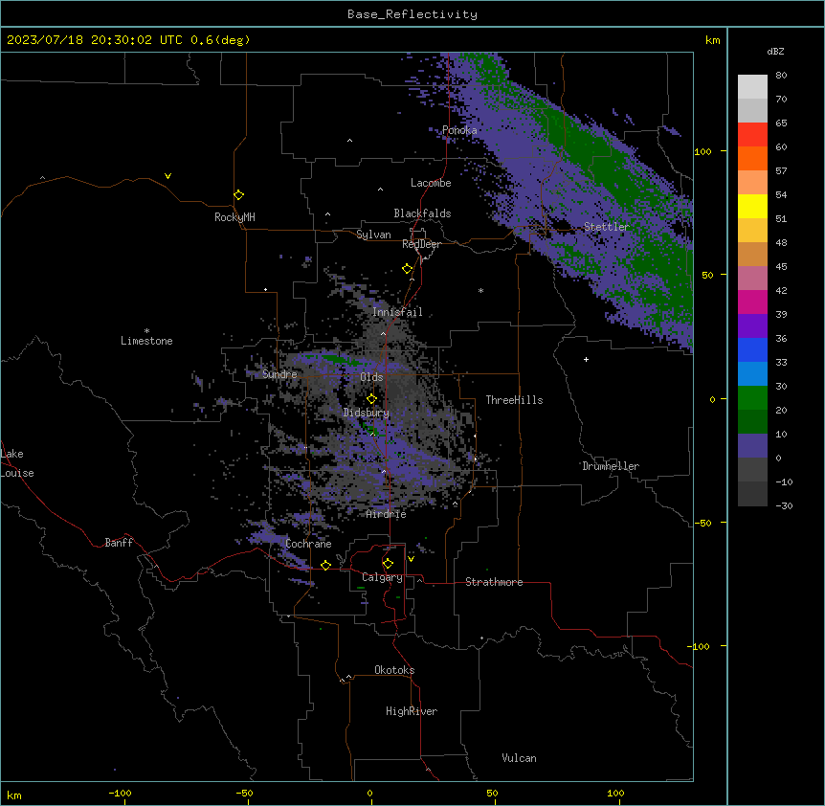Click the Didsbury label
Viewport: 825px width, 806px height.
pyautogui.click(x=367, y=413)
